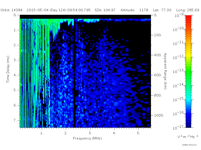
Task: Click the 'SZA: 104.97' value
Action: point(105,10)
